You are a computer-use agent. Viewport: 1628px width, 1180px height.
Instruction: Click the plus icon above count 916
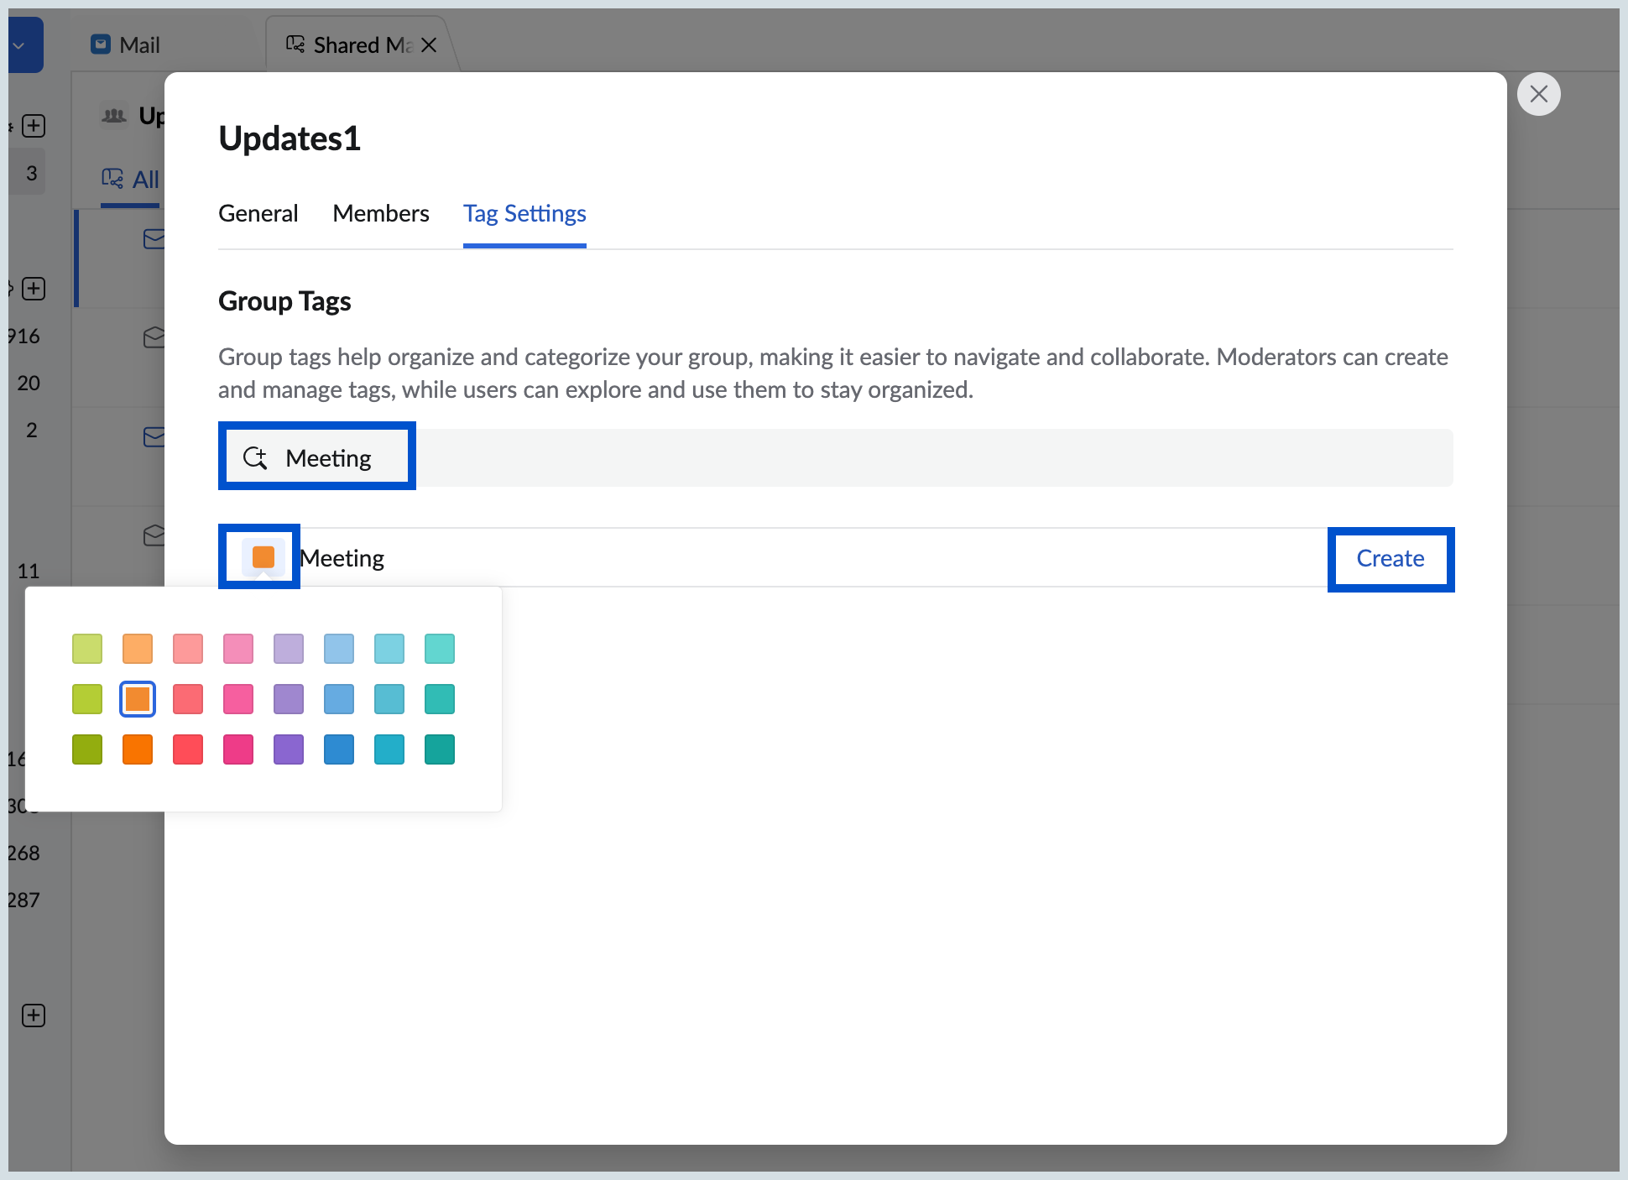[x=34, y=289]
